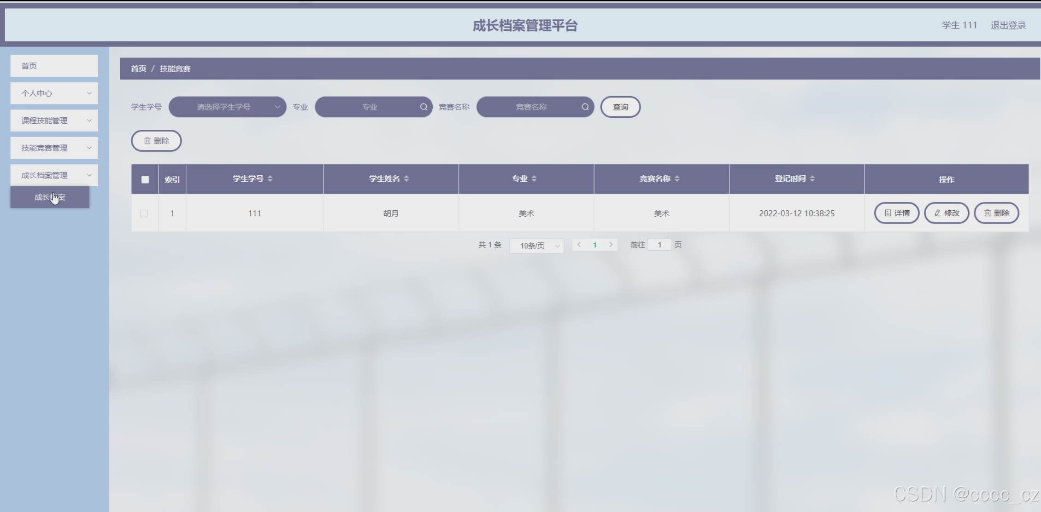Check the checkbox for row 1

[x=144, y=213]
